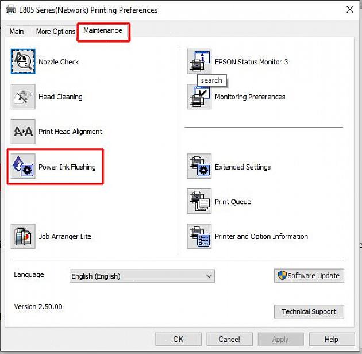This screenshot has width=362, height=354.
Task: Click the Job Arranger Lite label
Action: pos(65,236)
